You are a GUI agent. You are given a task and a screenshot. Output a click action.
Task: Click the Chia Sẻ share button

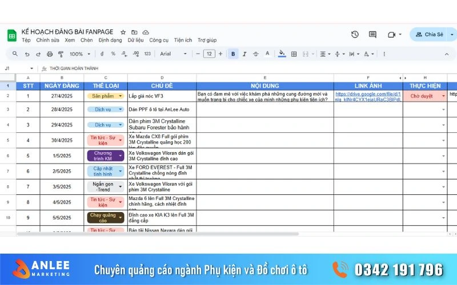(429, 34)
